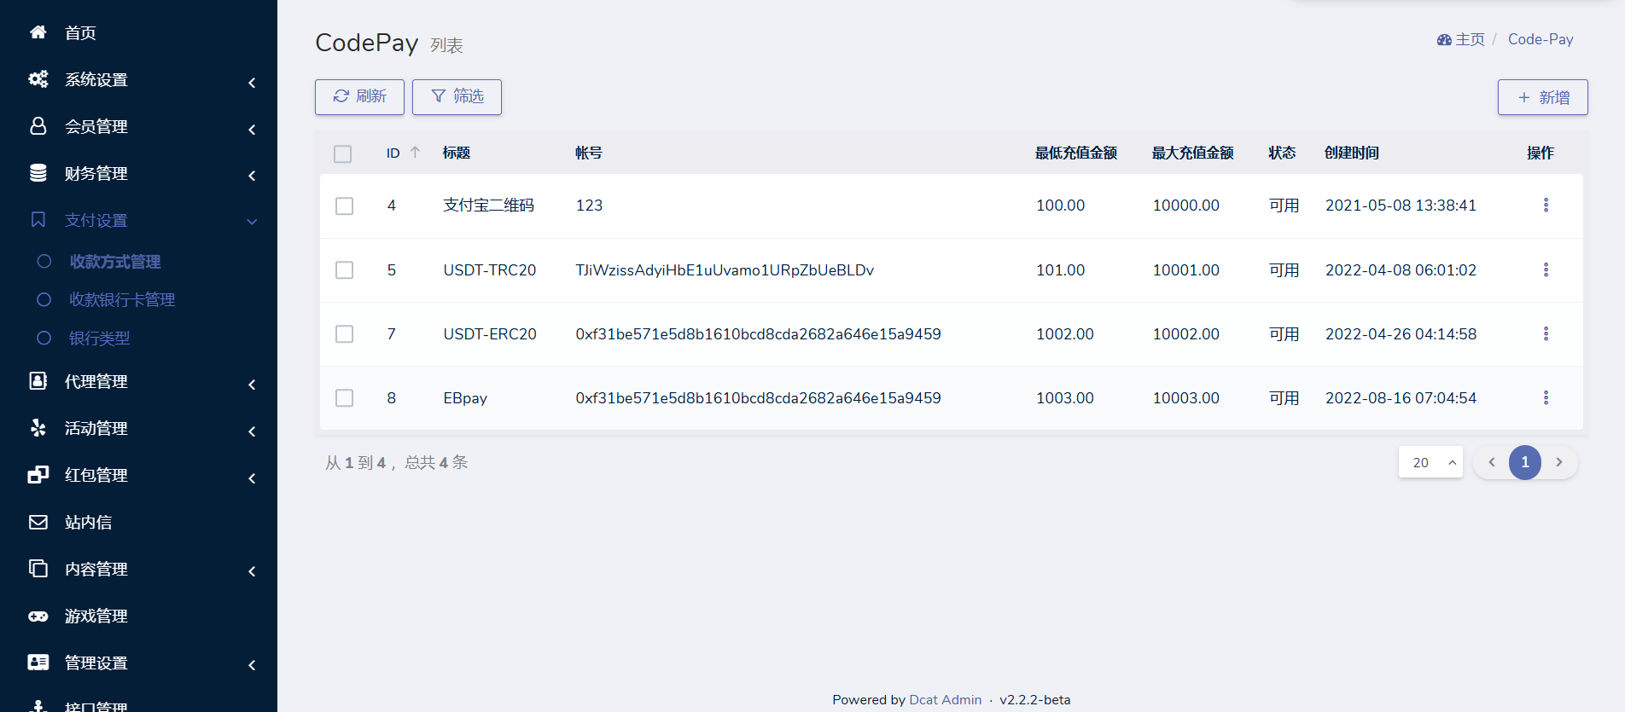
Task: Click the 刷新 refresh button
Action: tap(359, 97)
